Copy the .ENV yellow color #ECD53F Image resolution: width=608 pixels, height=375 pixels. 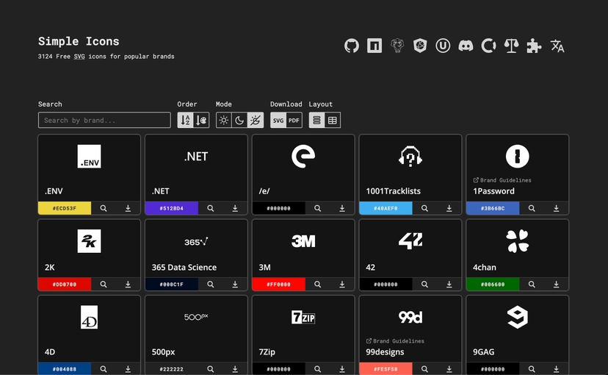[x=65, y=208]
